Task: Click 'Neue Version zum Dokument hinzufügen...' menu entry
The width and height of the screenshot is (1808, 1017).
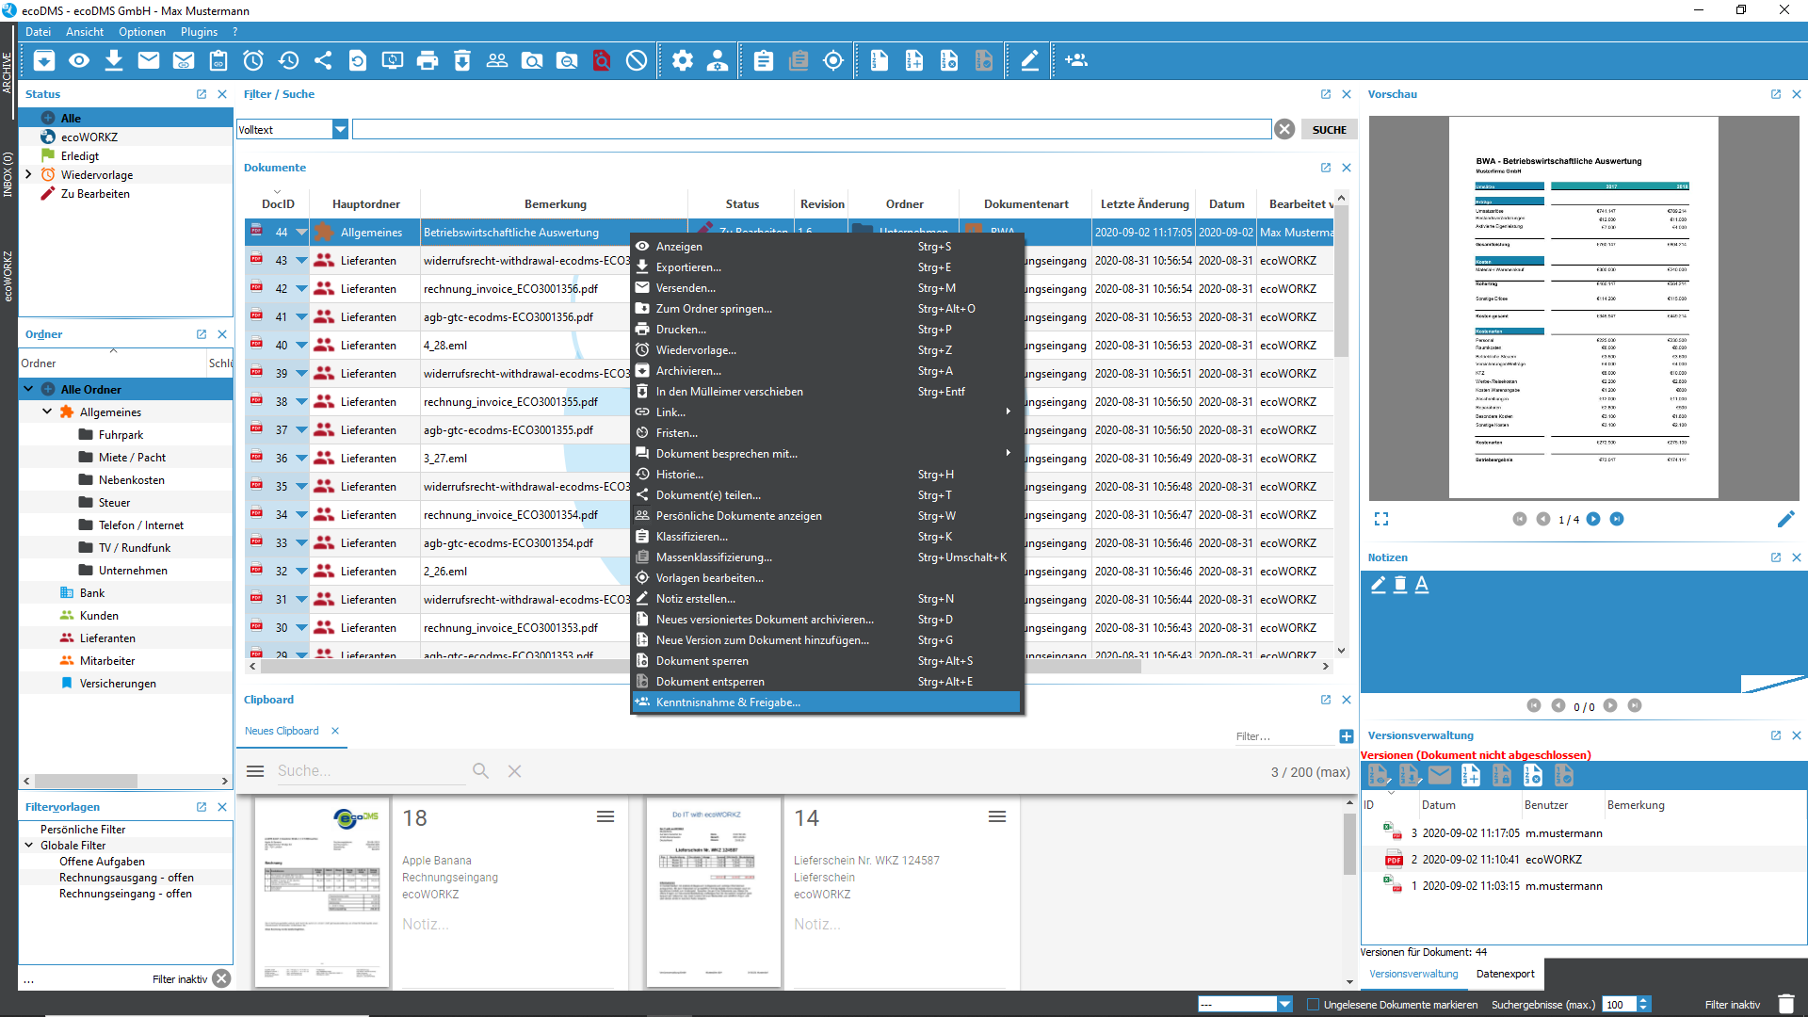Action: tap(763, 639)
